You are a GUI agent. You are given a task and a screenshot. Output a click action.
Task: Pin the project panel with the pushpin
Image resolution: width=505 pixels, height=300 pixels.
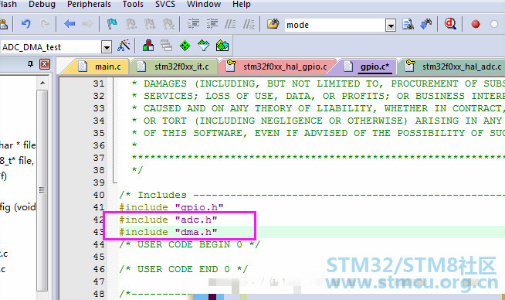coord(31,64)
